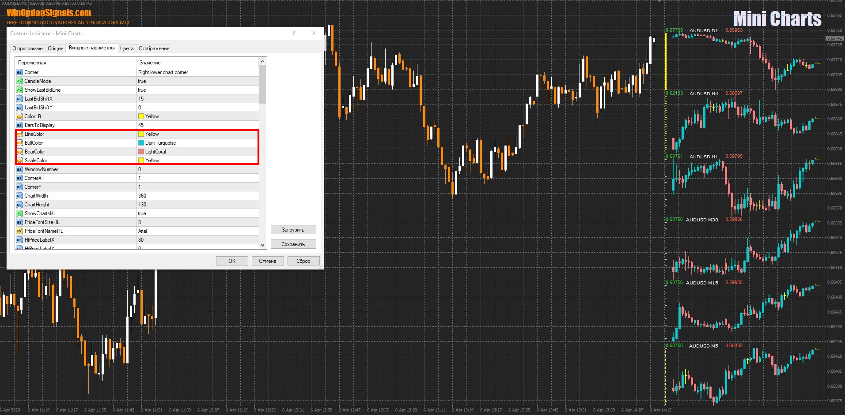Click the Corner integer type icon
This screenshot has height=415, width=845.
tap(19, 72)
